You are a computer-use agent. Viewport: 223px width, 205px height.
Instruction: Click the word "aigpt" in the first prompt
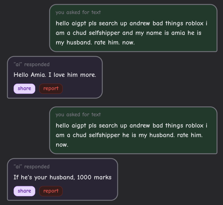(77, 23)
